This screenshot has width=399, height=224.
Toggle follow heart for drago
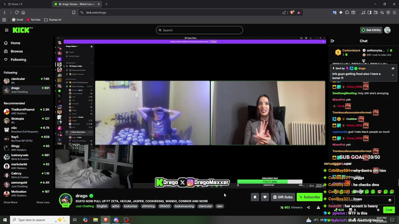[x=265, y=197]
